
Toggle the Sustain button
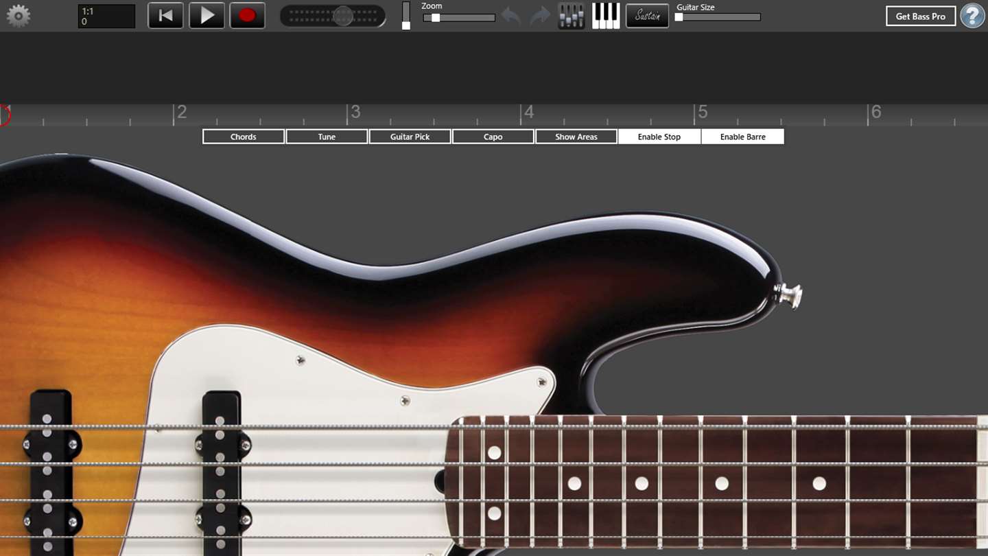click(x=647, y=16)
